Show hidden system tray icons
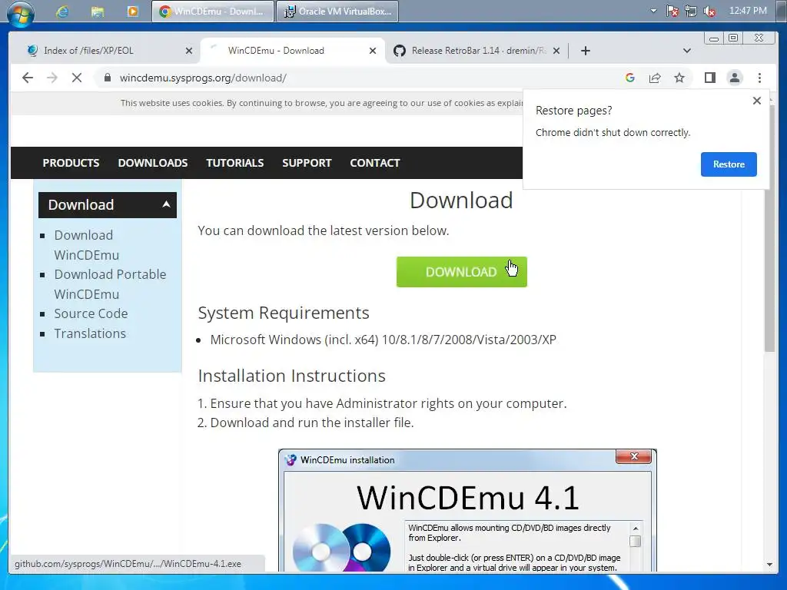Image resolution: width=787 pixels, height=590 pixels. click(x=653, y=11)
